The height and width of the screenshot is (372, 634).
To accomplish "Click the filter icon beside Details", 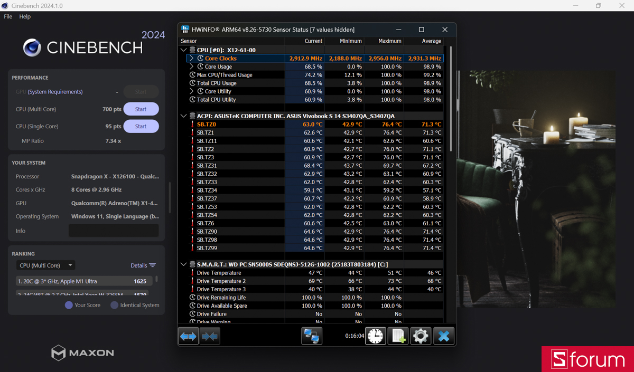I will click(153, 265).
